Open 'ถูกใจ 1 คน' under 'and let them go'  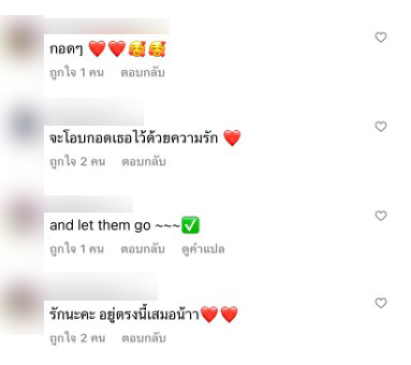[77, 249]
